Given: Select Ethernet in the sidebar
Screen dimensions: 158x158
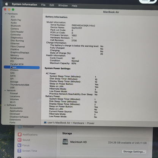Looking at the screenshot, I should pos(15,44).
